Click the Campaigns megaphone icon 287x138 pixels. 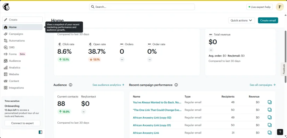6,34
